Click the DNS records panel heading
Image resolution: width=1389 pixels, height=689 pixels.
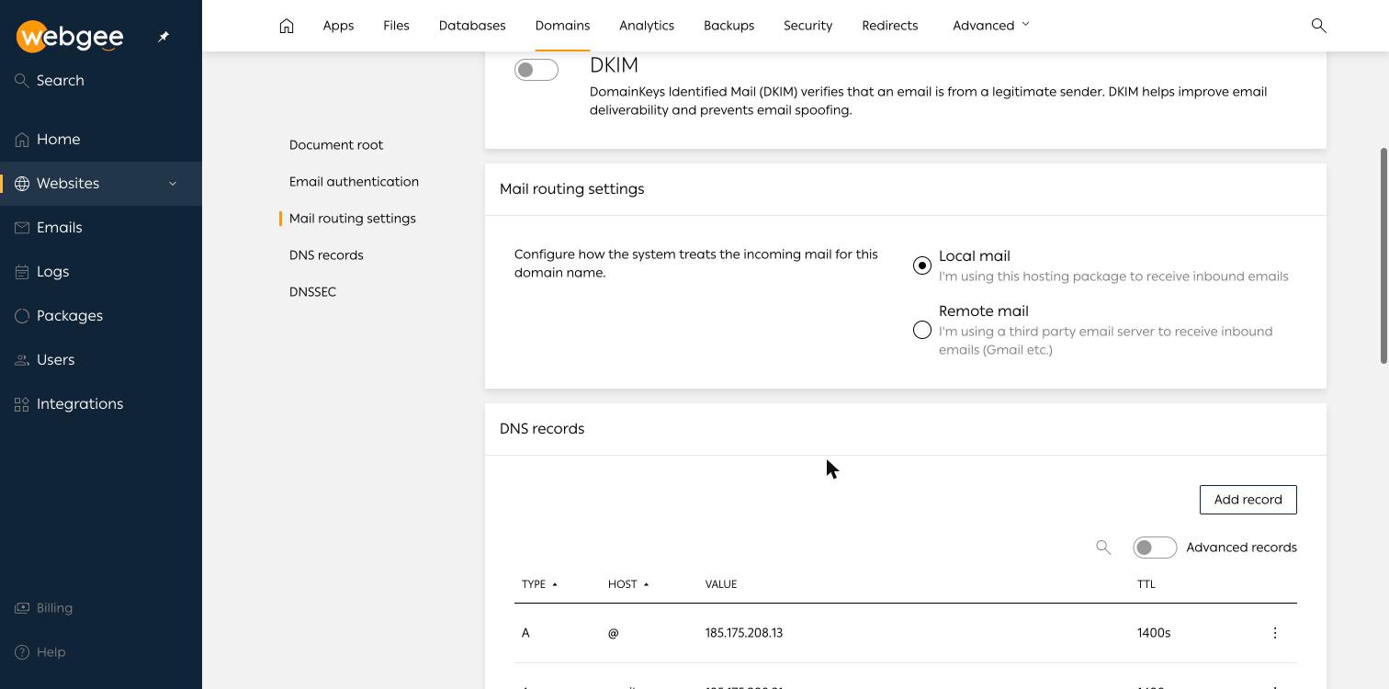pyautogui.click(x=542, y=429)
